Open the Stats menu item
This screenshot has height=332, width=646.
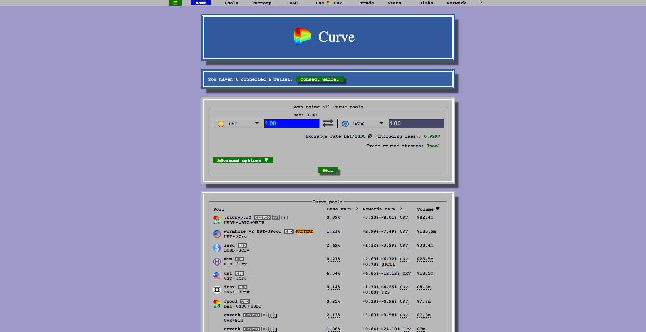394,3
